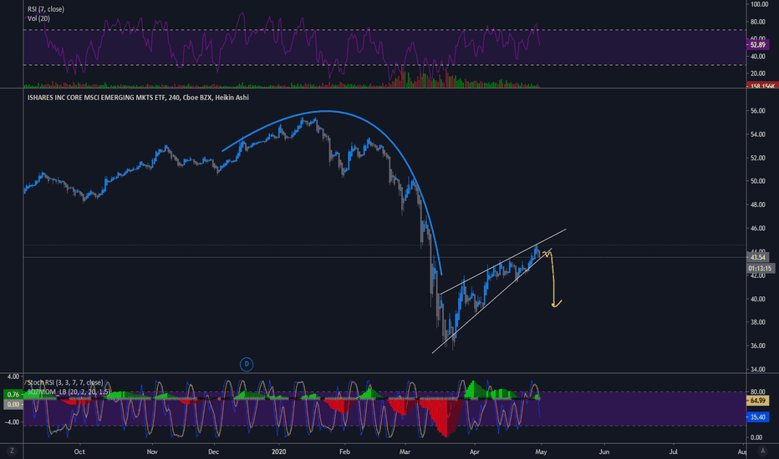The image size is (779, 459).
Task: Click the Jun label on time axis
Action: pos(604,451)
